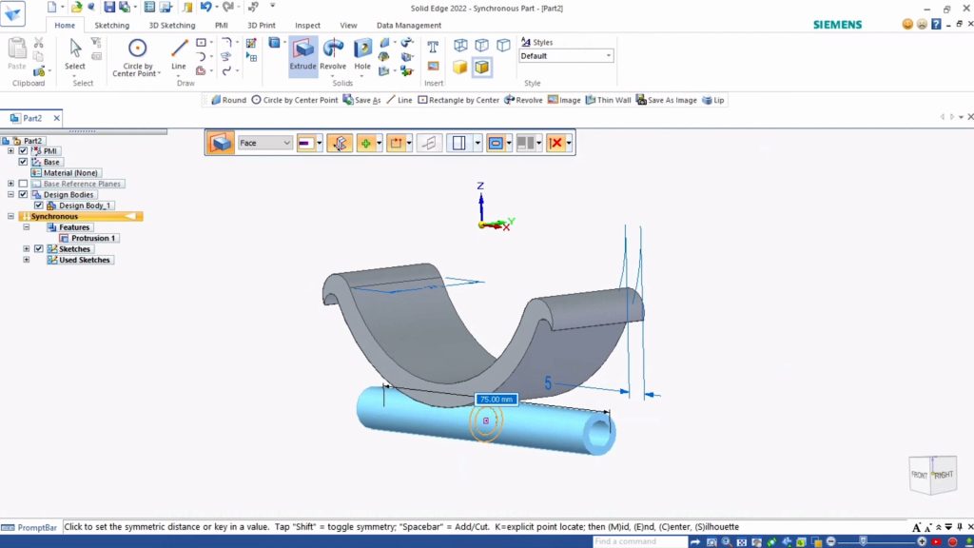Click the YouTube icon in status bar

pyautogui.click(x=936, y=542)
